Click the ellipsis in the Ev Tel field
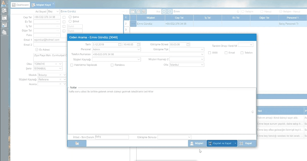 pyautogui.click(x=58, y=22)
